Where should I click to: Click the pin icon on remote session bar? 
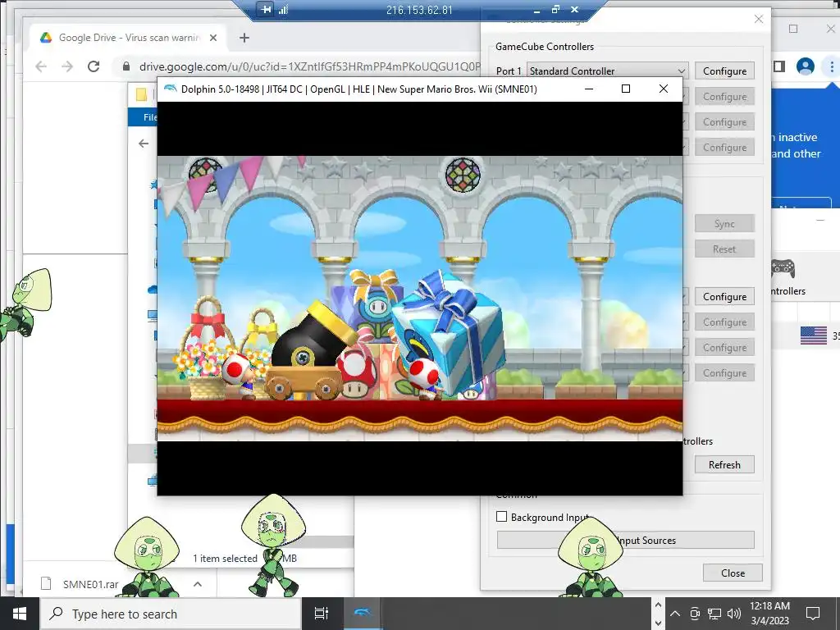[x=266, y=9]
